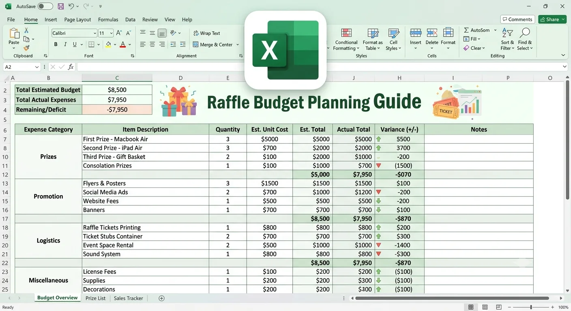Screen dimensions: 571x311
Task: Toggle Underline formatting
Action: 75,45
